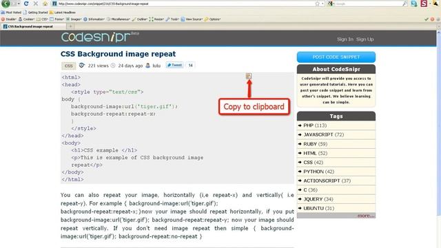Click the tweet count 14

[190, 65]
